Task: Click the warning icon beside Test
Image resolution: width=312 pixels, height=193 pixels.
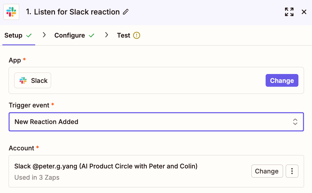Action: pyautogui.click(x=136, y=36)
